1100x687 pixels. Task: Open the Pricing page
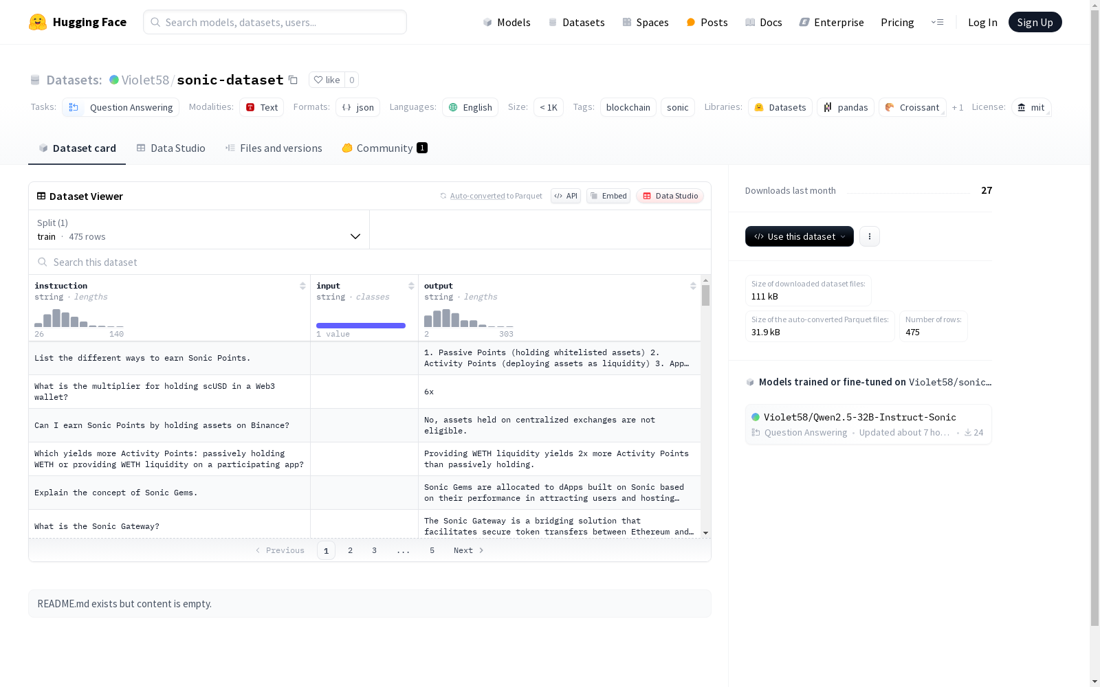(897, 22)
